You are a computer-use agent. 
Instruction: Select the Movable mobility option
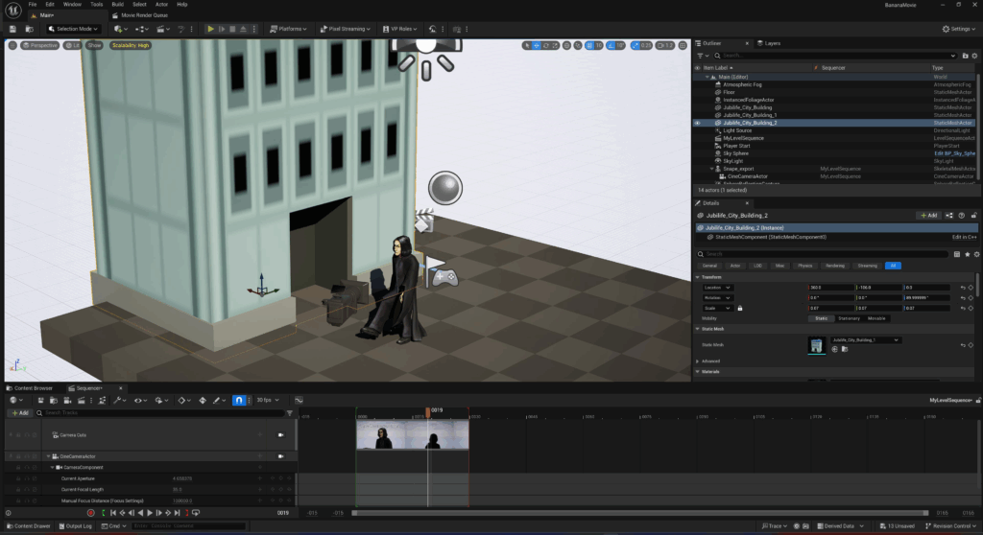tap(876, 318)
